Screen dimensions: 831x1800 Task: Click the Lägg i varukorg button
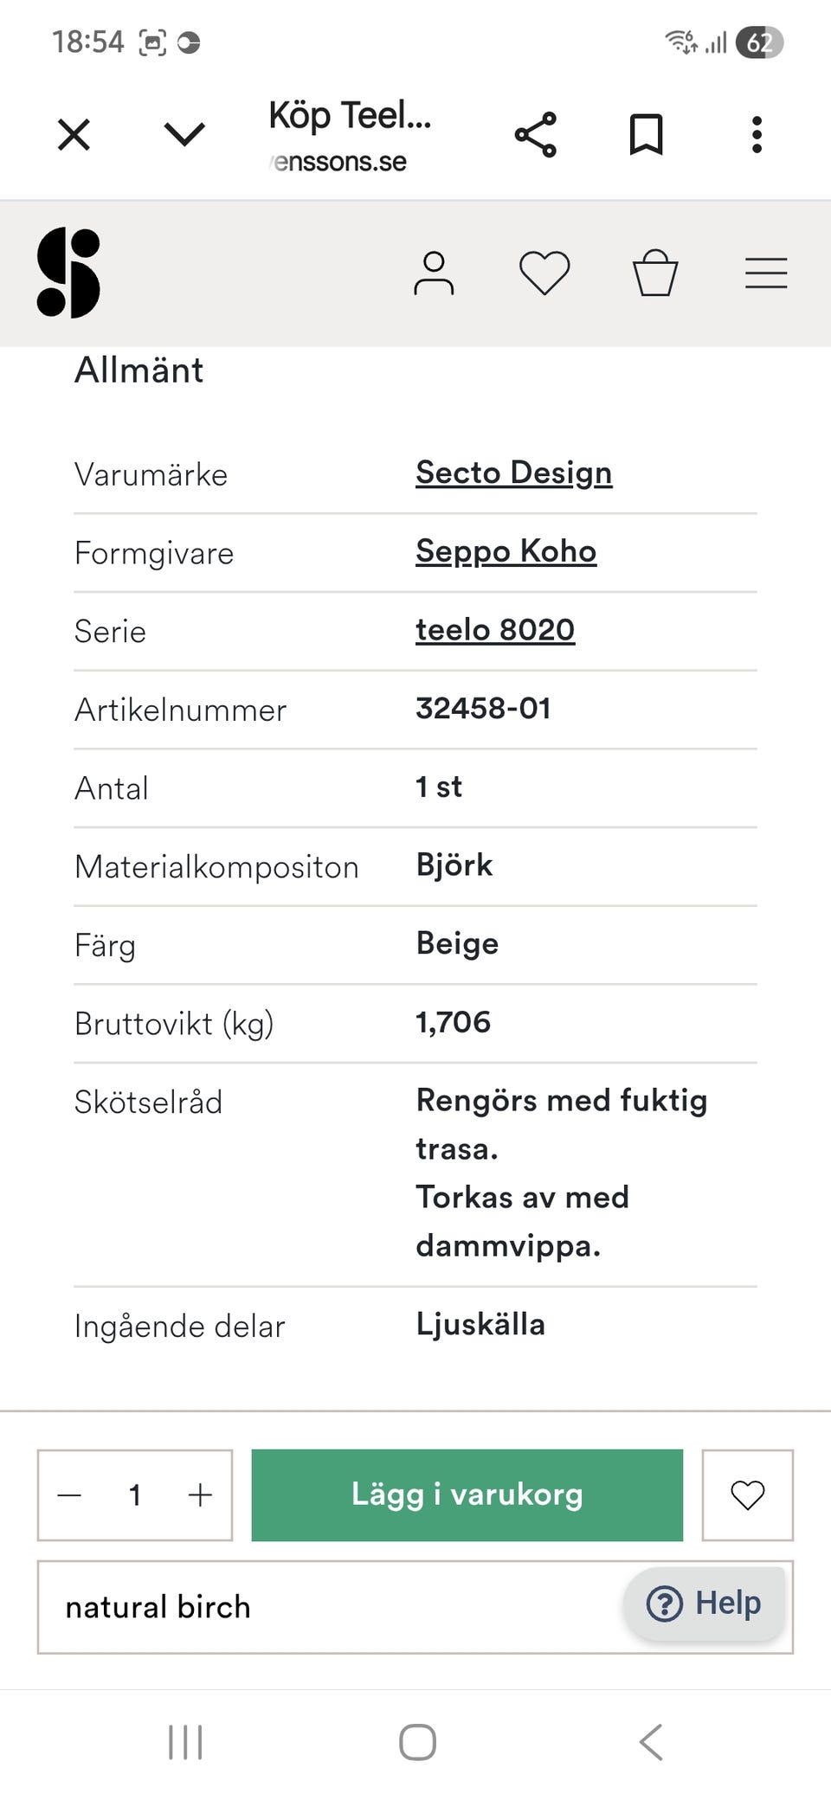click(x=467, y=1495)
